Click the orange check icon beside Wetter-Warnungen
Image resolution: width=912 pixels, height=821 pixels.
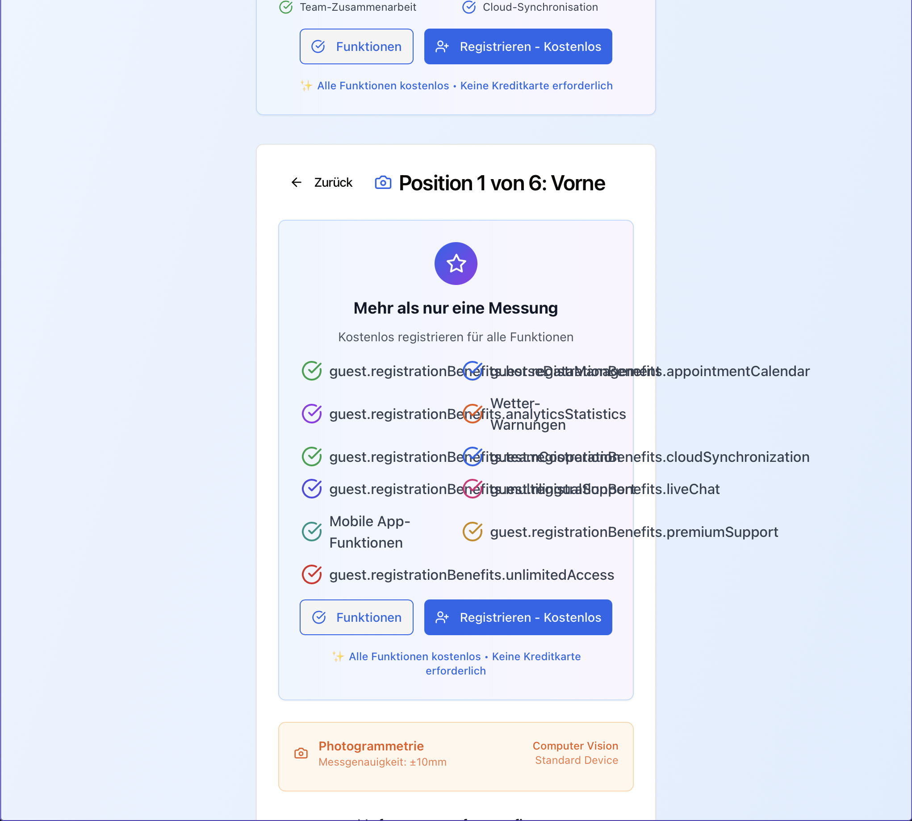pyautogui.click(x=472, y=414)
